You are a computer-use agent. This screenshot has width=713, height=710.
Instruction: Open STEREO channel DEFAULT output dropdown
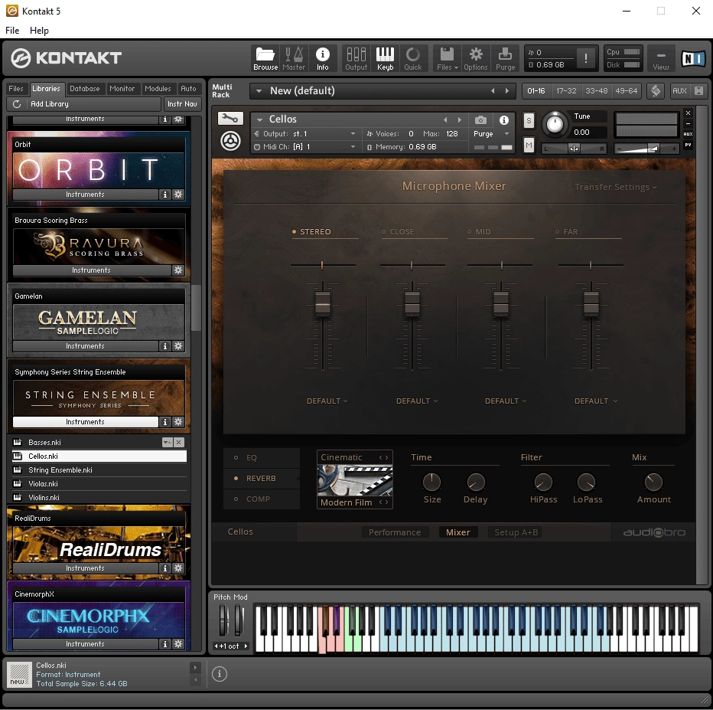[x=327, y=401]
